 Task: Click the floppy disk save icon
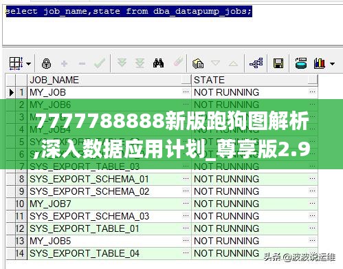click(x=278, y=63)
